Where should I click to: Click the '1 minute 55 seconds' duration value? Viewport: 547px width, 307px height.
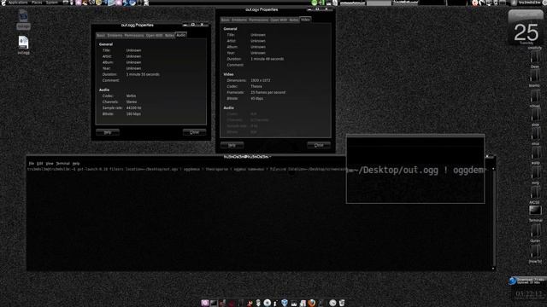click(x=143, y=74)
